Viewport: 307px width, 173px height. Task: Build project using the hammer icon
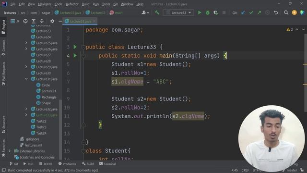pyautogui.click(x=157, y=13)
